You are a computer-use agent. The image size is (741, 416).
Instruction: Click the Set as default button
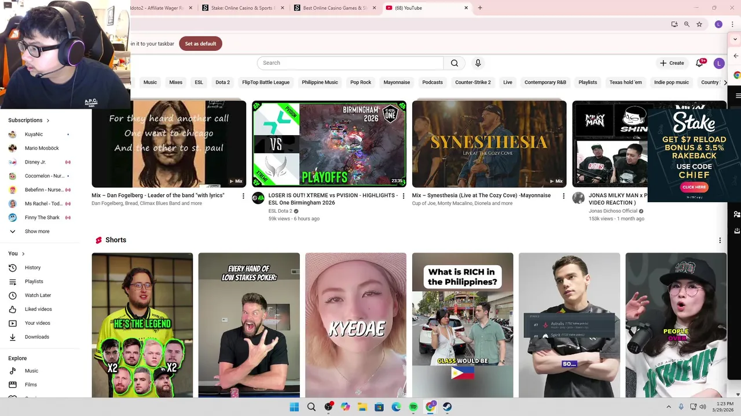[200, 44]
